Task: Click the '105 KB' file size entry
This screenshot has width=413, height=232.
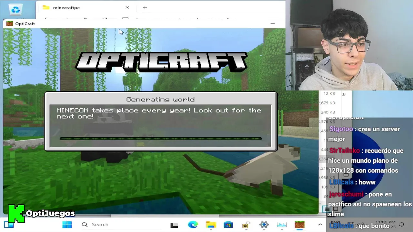Action: [328, 187]
